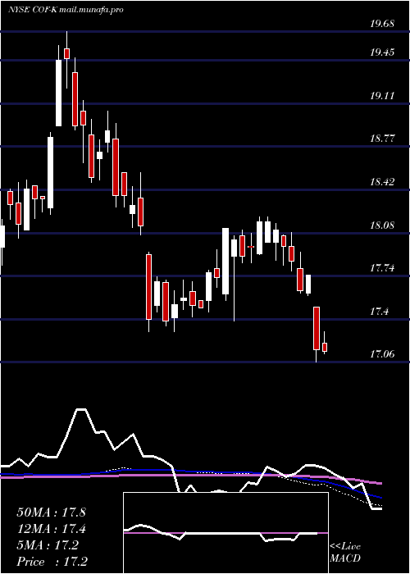Click the 18.08 price axis label
Viewport: 410px width, 574px height.
pos(382,225)
